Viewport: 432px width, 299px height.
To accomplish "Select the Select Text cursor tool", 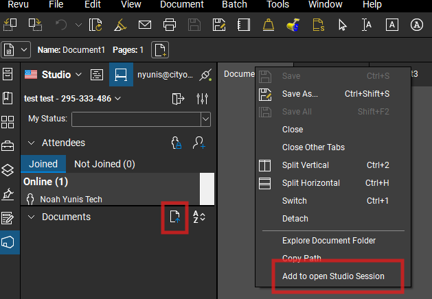I will pos(367,25).
